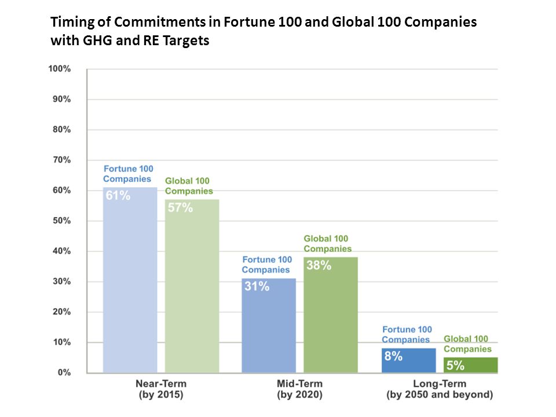The image size is (556, 417).
Task: Click the 20% y-axis label
Action: click(62, 312)
